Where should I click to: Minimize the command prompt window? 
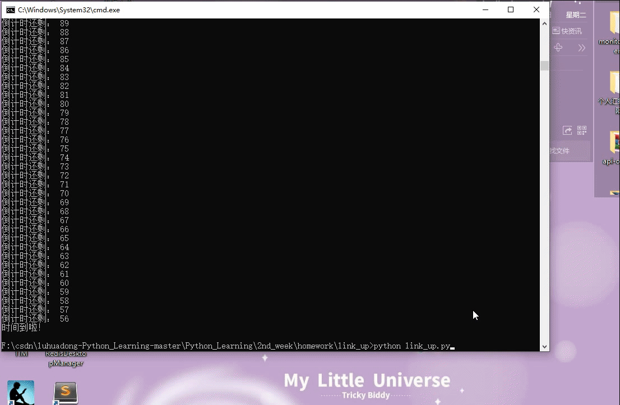[485, 10]
